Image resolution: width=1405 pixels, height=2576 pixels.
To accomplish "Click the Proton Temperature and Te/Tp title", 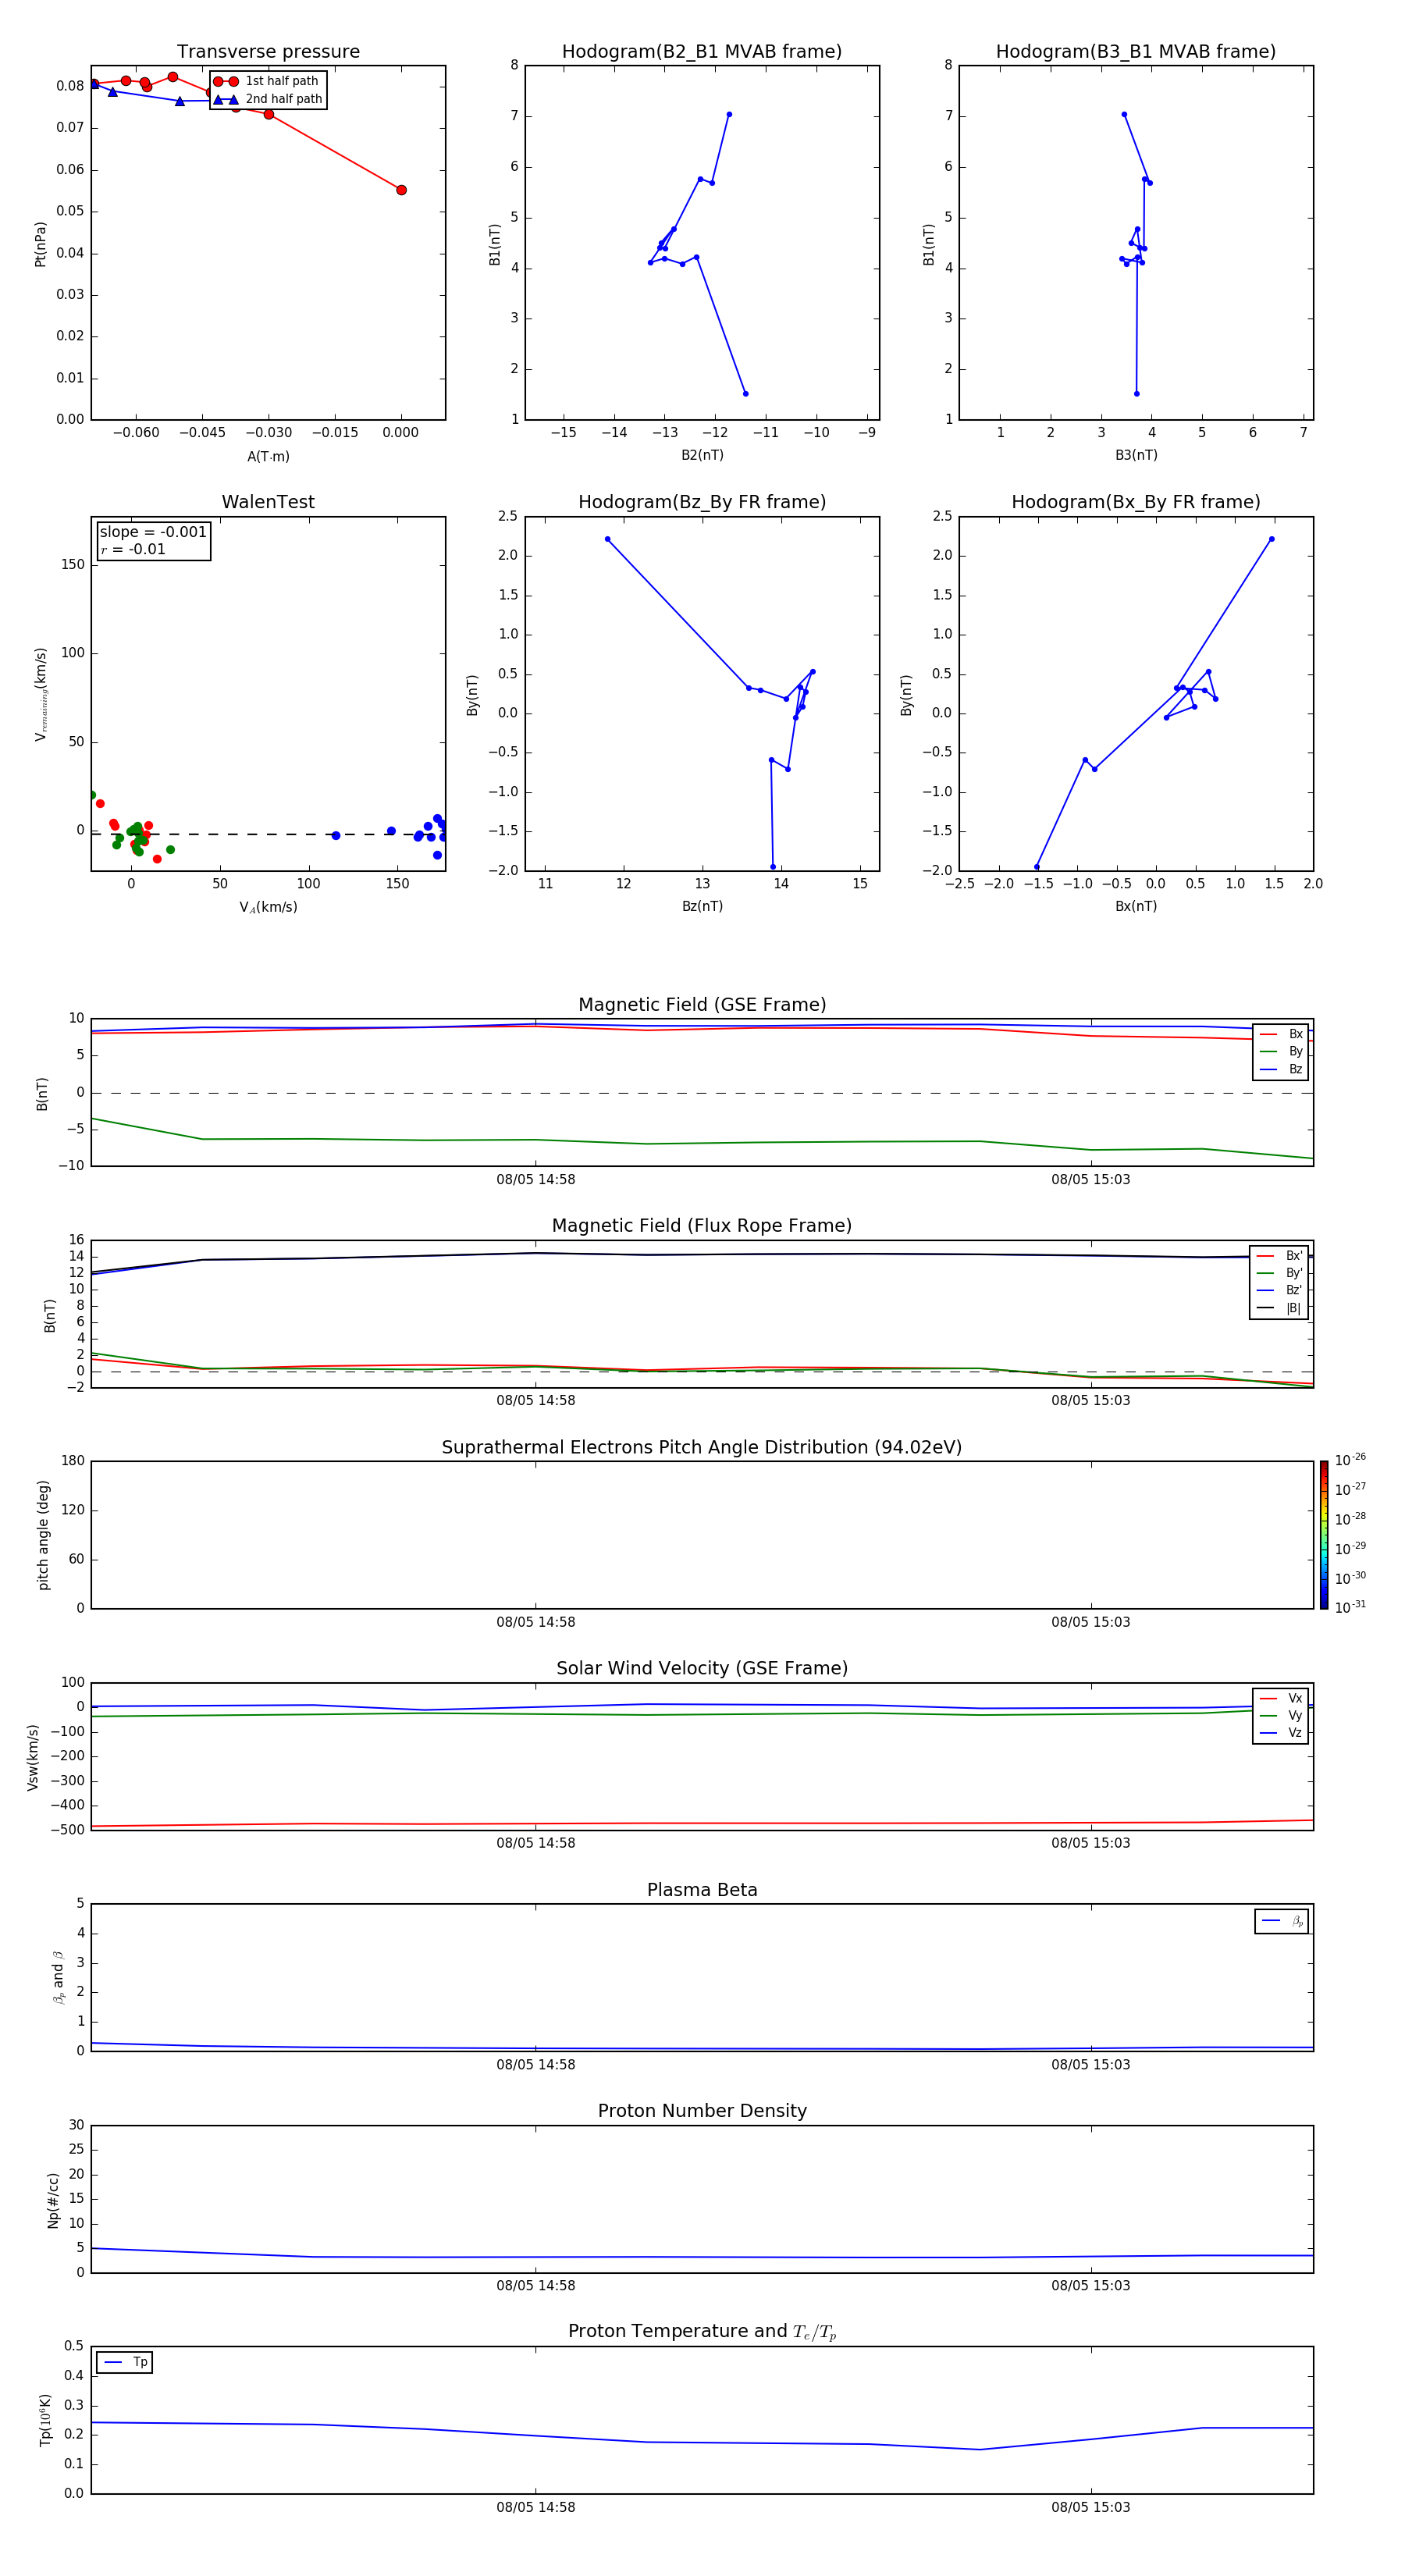I will coord(702,2332).
